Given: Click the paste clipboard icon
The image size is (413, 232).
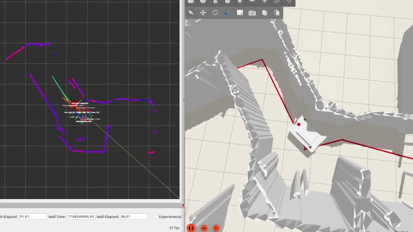Looking at the screenshot, I should point(277,13).
